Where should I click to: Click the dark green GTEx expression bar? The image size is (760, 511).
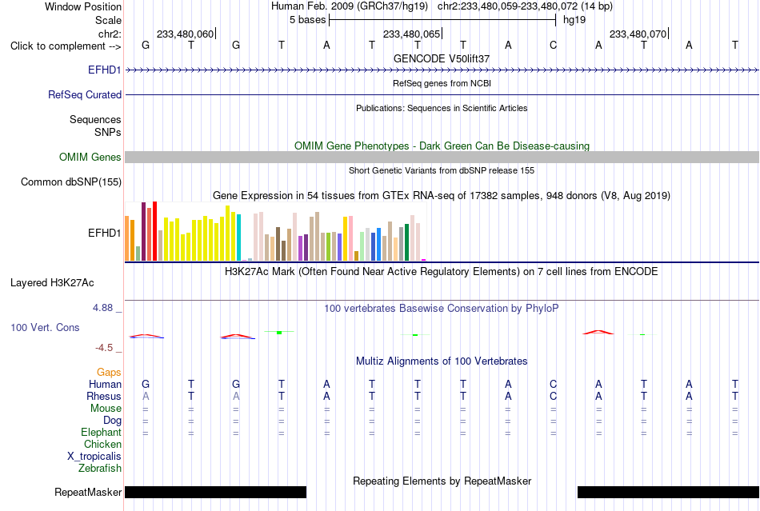point(406,242)
